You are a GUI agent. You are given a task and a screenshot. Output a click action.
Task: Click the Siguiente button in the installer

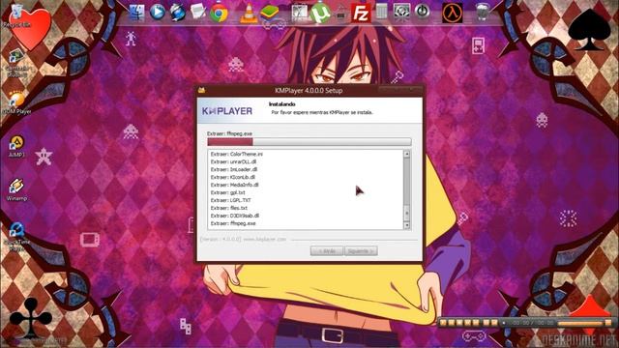(361, 251)
